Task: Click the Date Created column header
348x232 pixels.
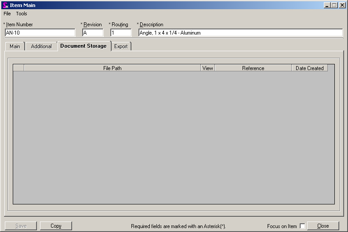Action: (x=309, y=68)
